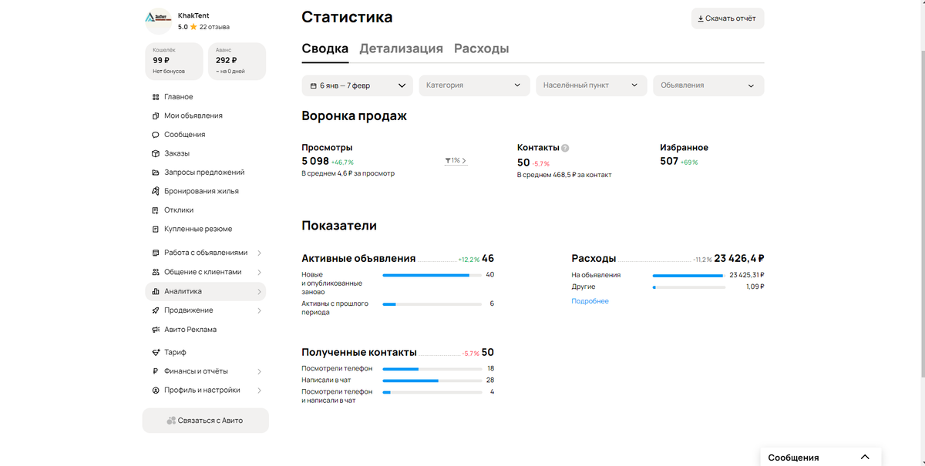Open Бронирования жилья from the sidebar icon

[155, 190]
